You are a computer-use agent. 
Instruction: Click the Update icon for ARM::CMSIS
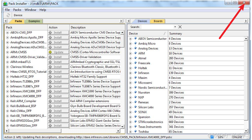[50, 52]
